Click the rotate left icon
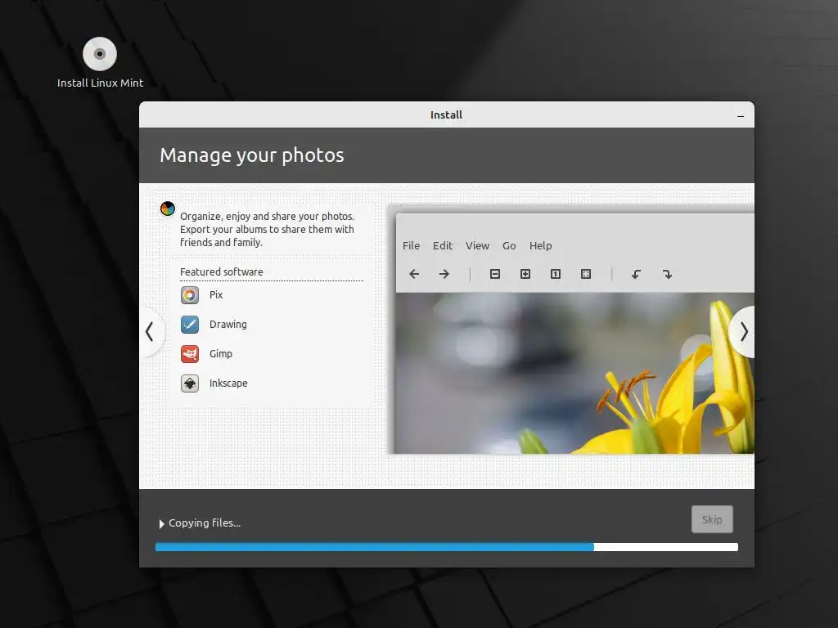Screen dimensions: 838x628 coord(636,274)
